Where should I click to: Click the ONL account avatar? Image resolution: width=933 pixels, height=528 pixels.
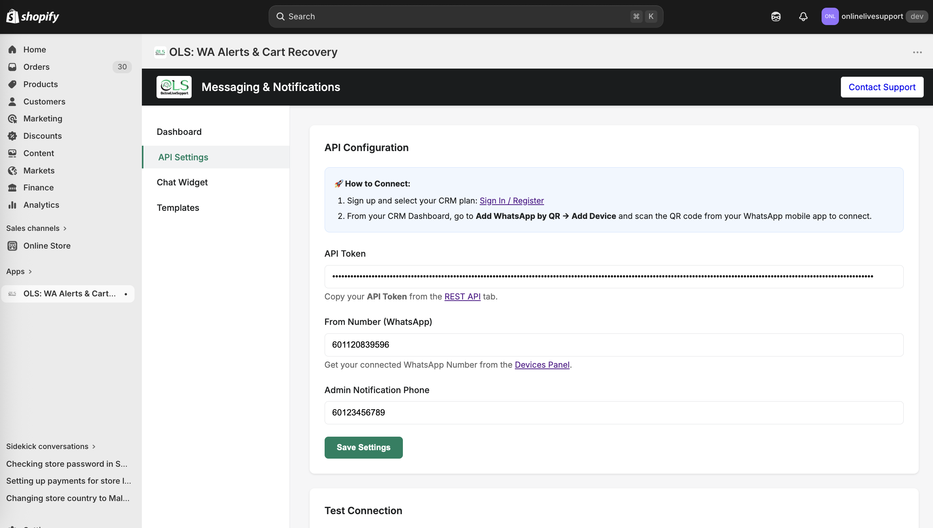830,17
